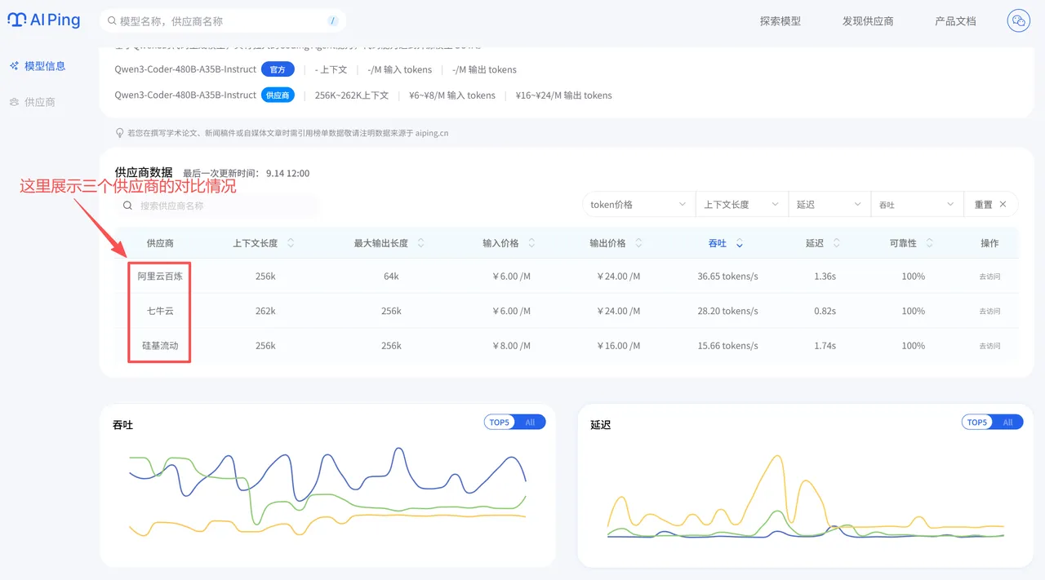This screenshot has width=1045, height=580.
Task: Click the AI Ping logo
Action: [44, 20]
